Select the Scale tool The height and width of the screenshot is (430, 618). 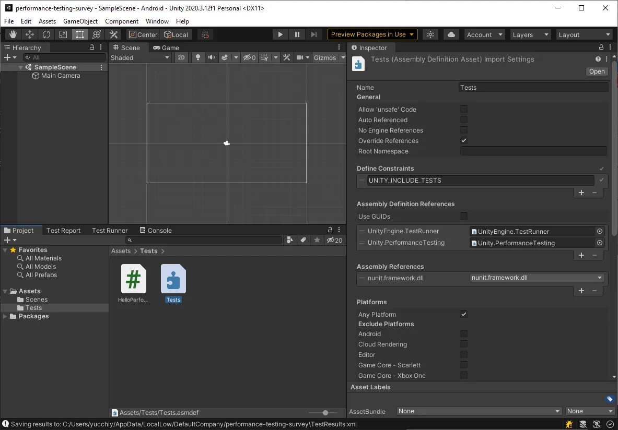[63, 34]
